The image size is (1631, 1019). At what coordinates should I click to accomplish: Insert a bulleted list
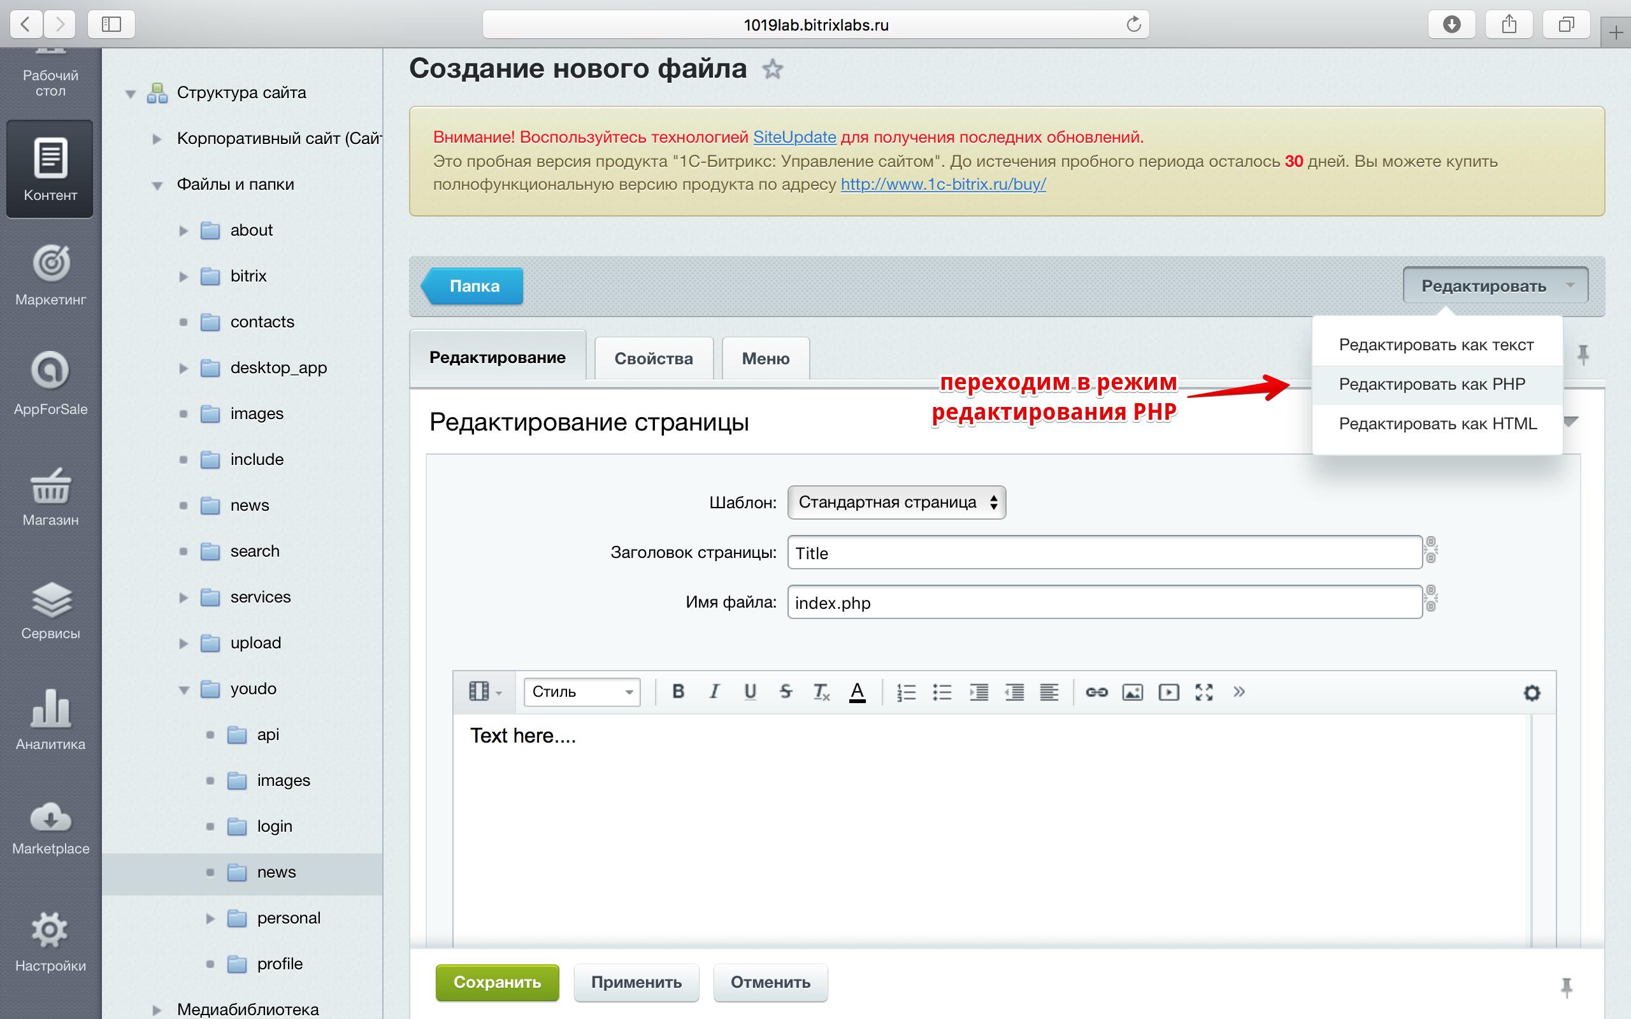[942, 692]
